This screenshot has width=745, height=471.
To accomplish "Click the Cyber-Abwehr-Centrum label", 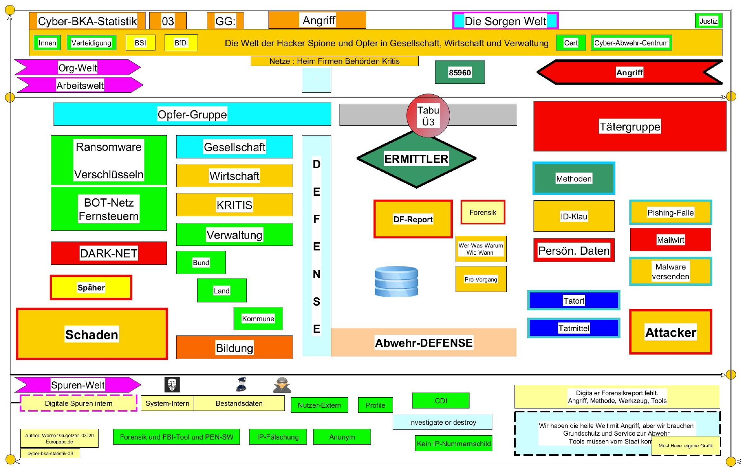I will 631,43.
